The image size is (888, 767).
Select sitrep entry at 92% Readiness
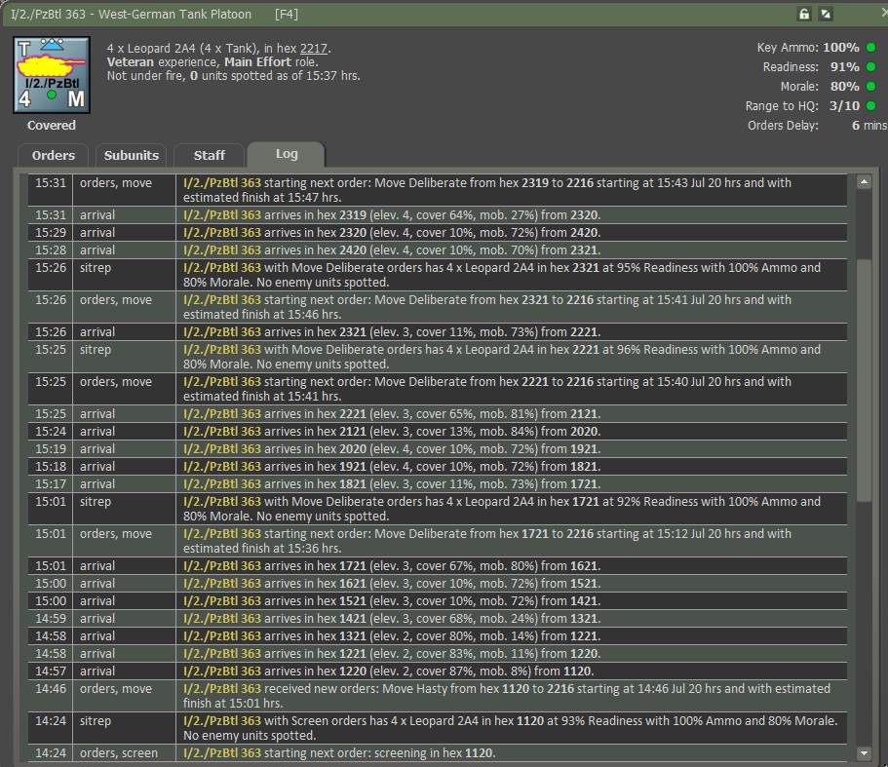pos(438,510)
